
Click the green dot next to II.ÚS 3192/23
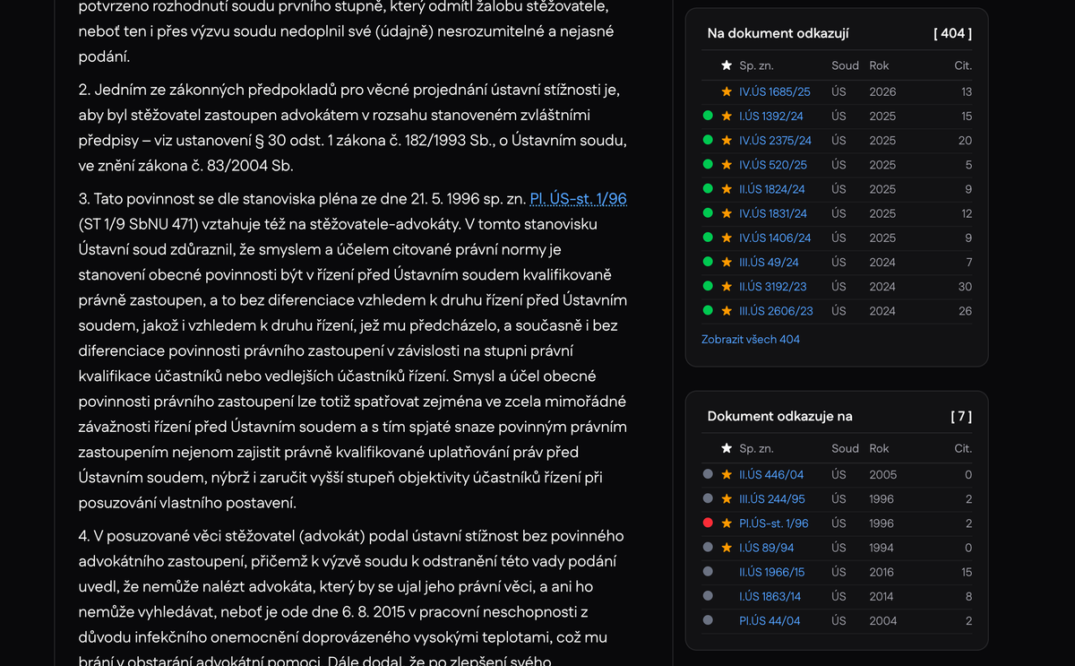(x=708, y=287)
